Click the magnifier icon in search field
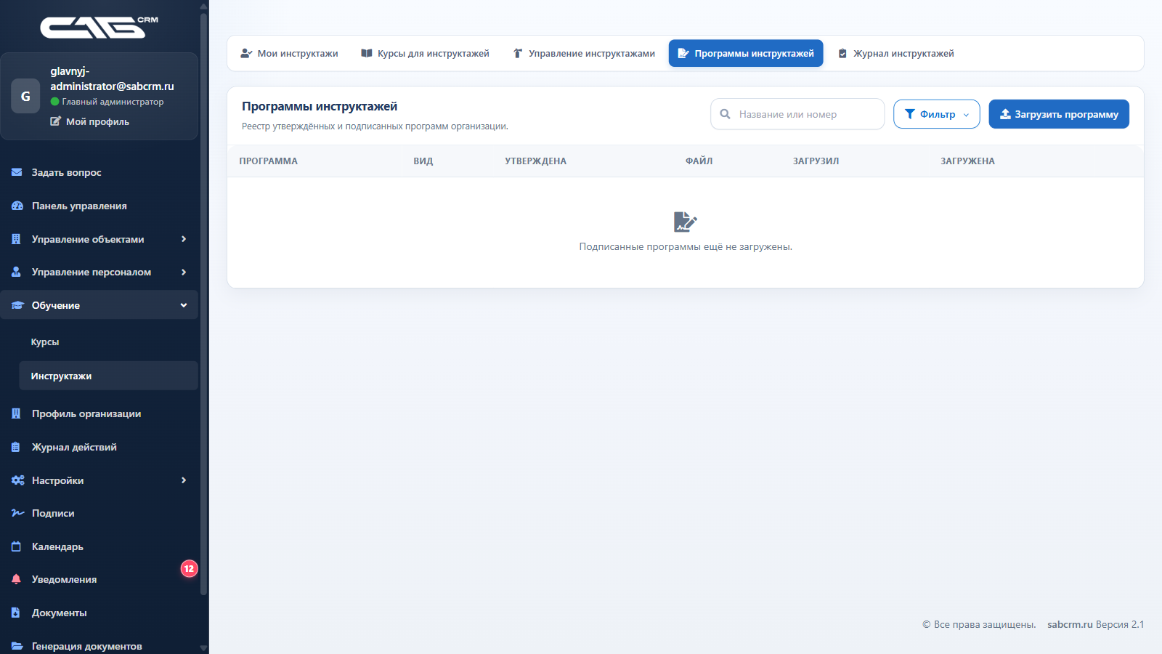This screenshot has width=1162, height=654. click(x=725, y=114)
